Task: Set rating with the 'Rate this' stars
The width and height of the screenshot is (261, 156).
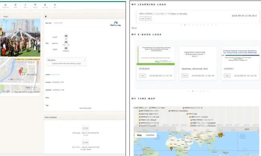Action: coord(58,23)
